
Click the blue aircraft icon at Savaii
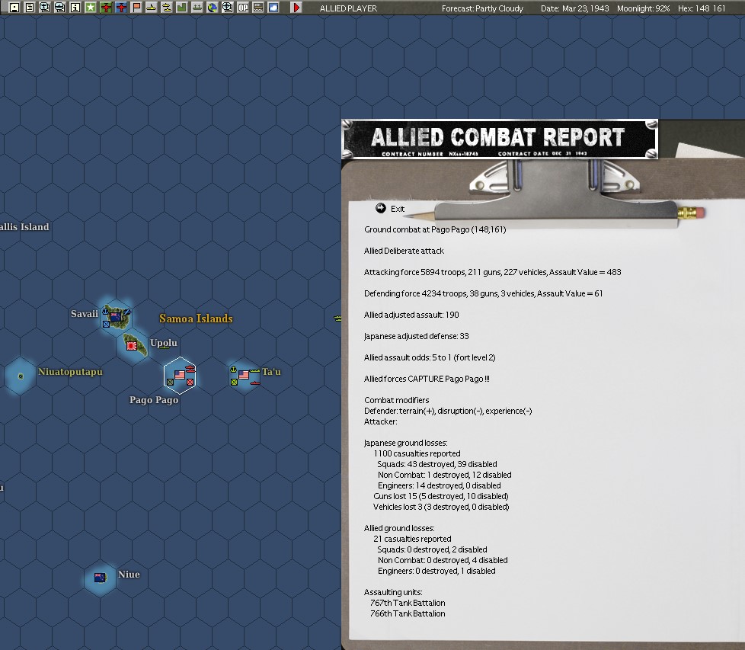pyautogui.click(x=127, y=312)
